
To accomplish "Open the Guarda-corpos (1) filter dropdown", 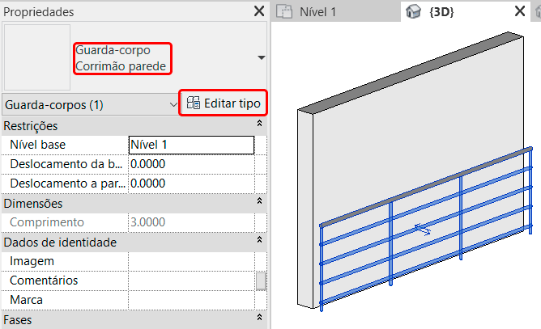I will pyautogui.click(x=173, y=104).
